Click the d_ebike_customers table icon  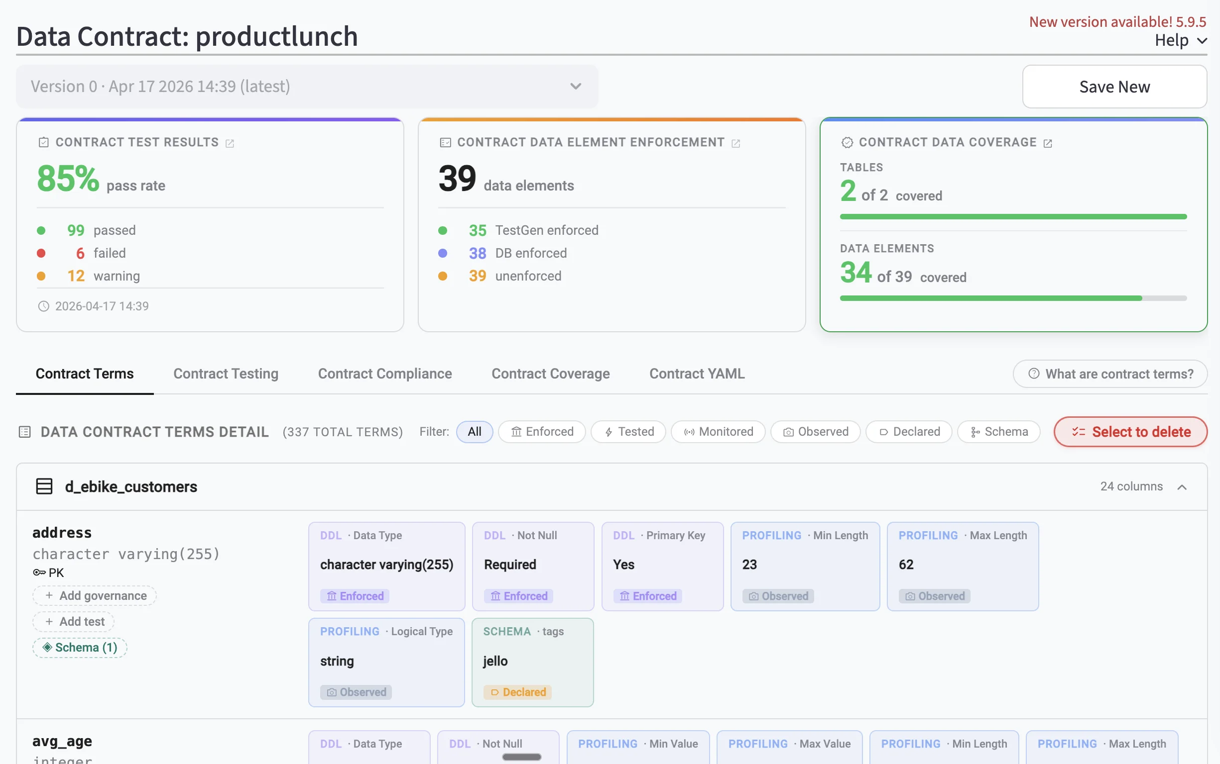(44, 486)
